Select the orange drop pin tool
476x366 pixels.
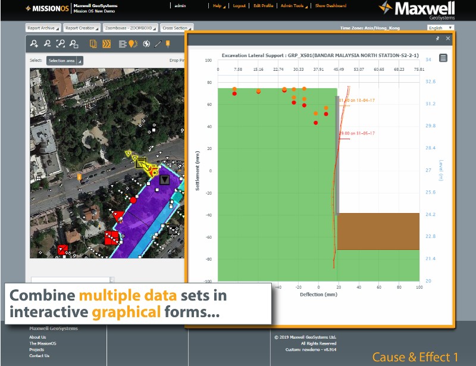[168, 44]
